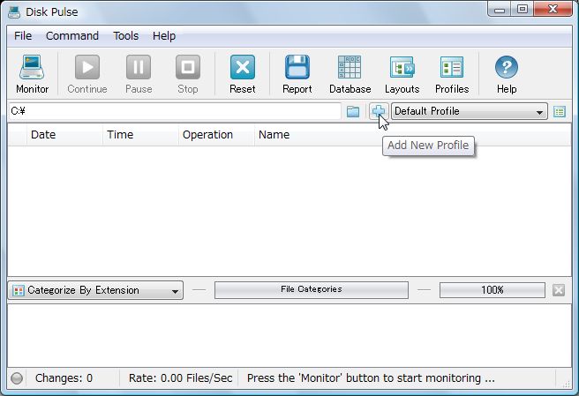Click the Pause toolbar icon
The width and height of the screenshot is (579, 396).
pos(139,67)
